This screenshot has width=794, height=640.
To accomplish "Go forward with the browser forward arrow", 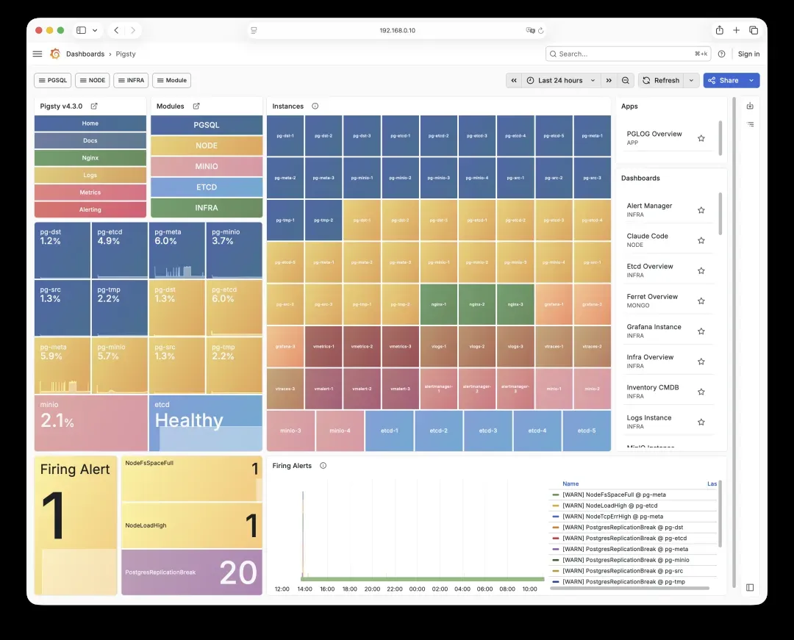I will coord(132,30).
